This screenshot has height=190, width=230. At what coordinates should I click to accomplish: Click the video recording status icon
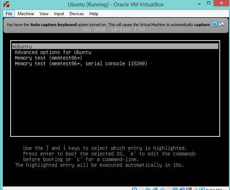182,189
